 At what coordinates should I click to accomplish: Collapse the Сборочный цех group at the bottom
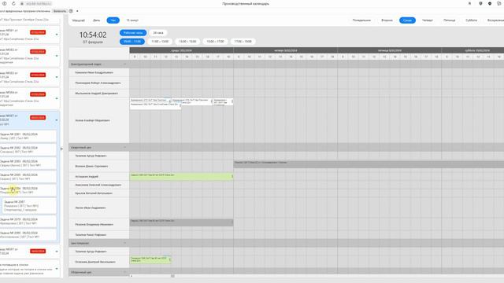pyautogui.click(x=125, y=272)
